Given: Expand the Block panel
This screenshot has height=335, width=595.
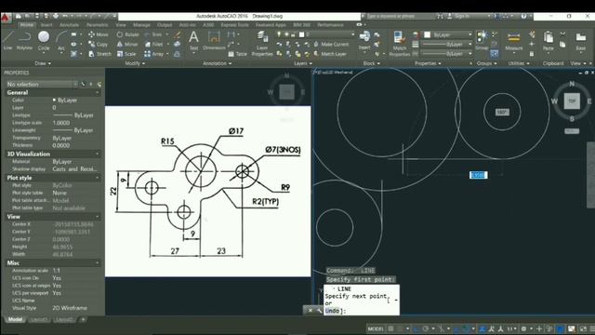Looking at the screenshot, I should (372, 63).
